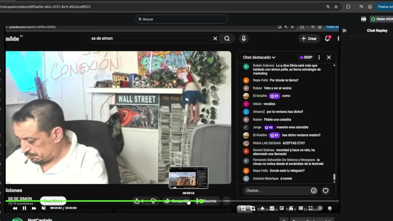Viewport: 393px width, 221px height.
Task: Click the YouTube dislike thumbs-down button
Action: (153, 201)
